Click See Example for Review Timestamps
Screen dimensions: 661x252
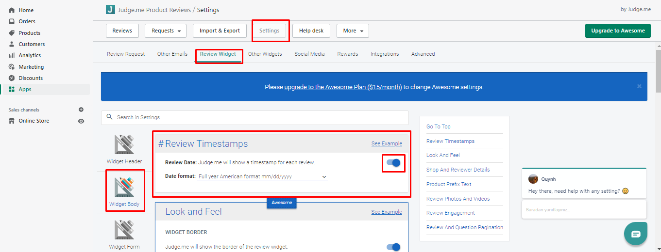point(387,143)
